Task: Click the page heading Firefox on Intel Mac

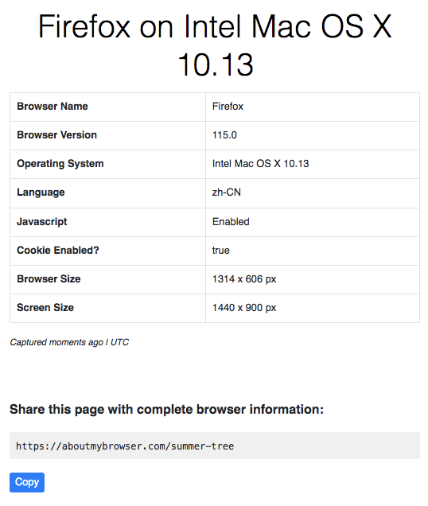Action: pos(215,45)
